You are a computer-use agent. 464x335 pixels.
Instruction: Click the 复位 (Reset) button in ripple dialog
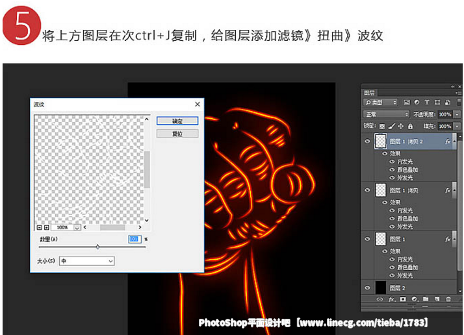click(177, 134)
